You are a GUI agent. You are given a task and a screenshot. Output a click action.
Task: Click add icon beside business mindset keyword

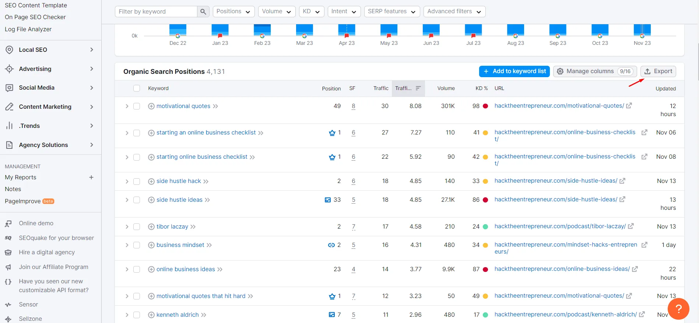151,245
